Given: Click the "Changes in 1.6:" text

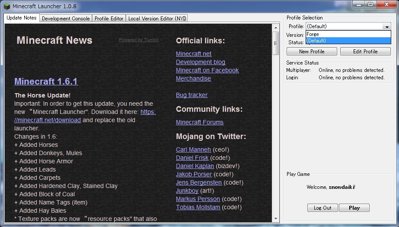Looking at the screenshot, I should point(36,136).
